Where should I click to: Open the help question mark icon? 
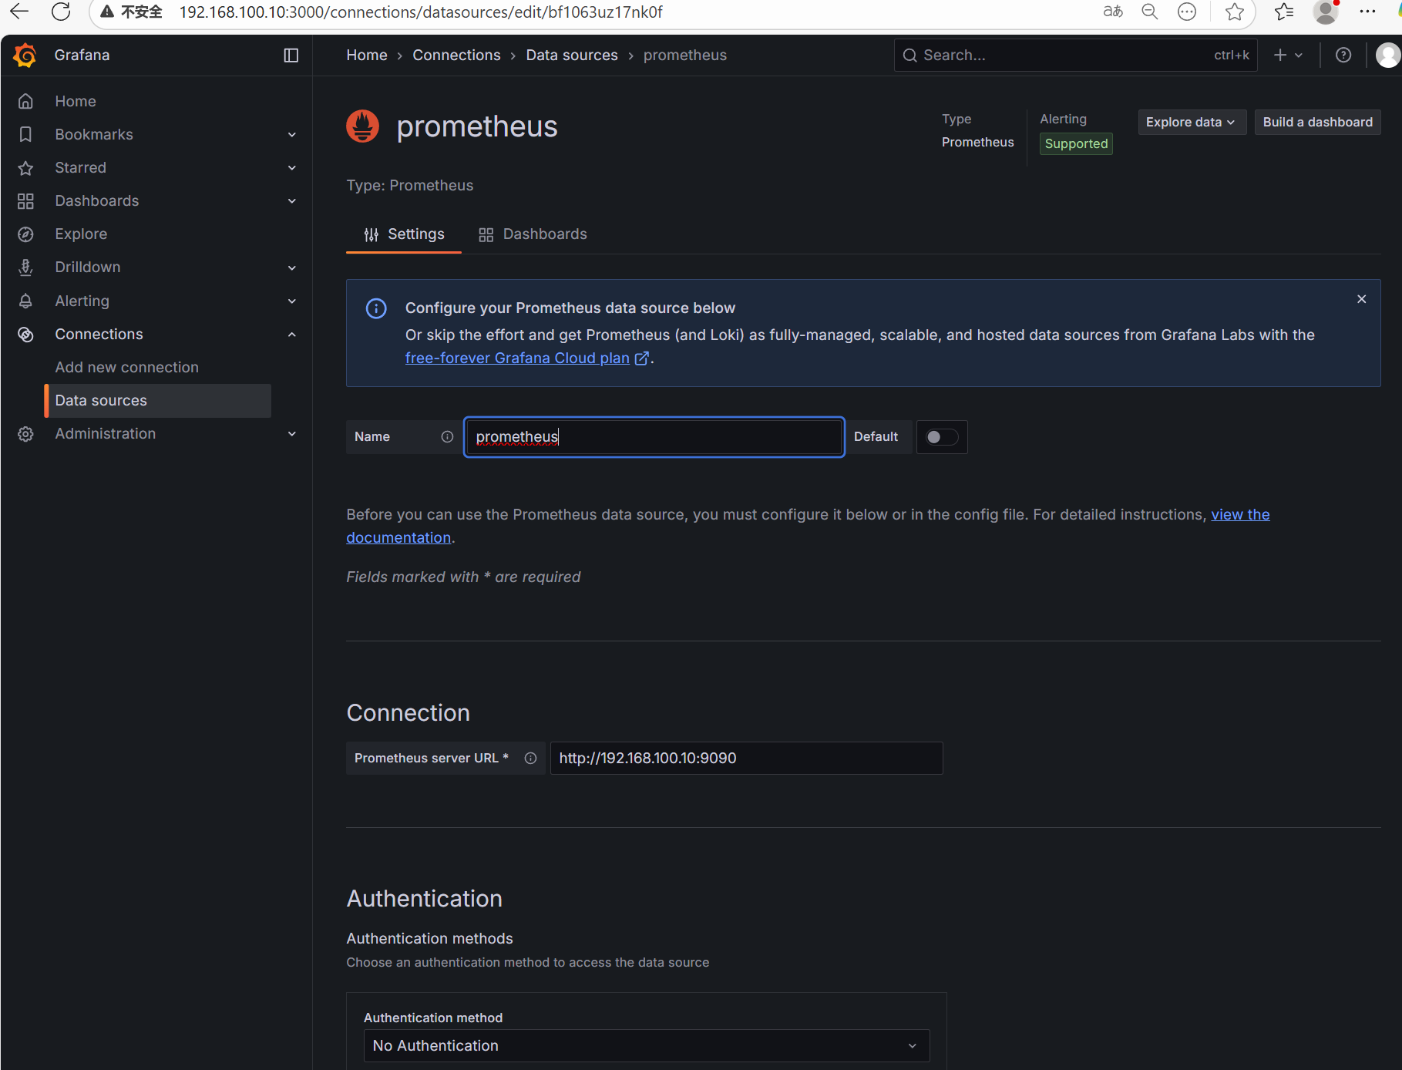1343,56
